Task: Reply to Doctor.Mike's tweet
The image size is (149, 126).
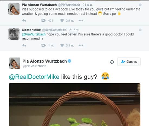Action: coord(24,45)
